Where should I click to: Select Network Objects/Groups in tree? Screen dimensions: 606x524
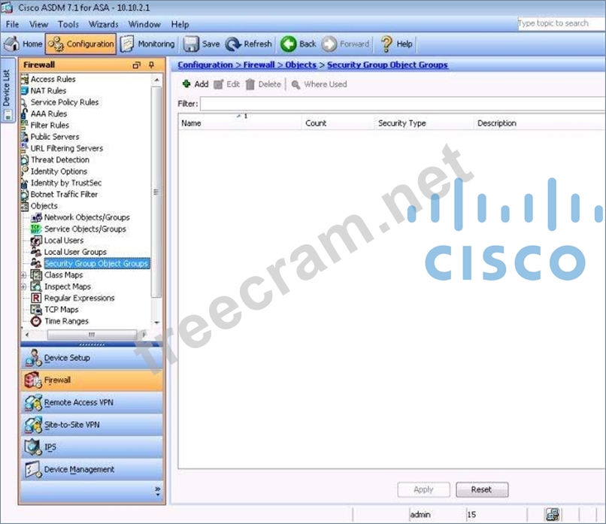[x=86, y=217]
